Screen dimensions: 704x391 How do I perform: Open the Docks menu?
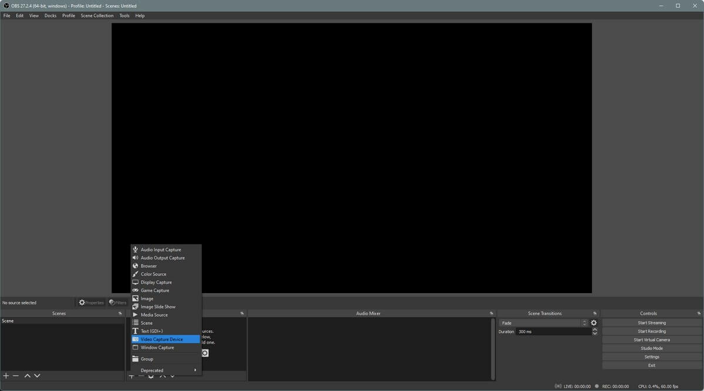point(50,16)
